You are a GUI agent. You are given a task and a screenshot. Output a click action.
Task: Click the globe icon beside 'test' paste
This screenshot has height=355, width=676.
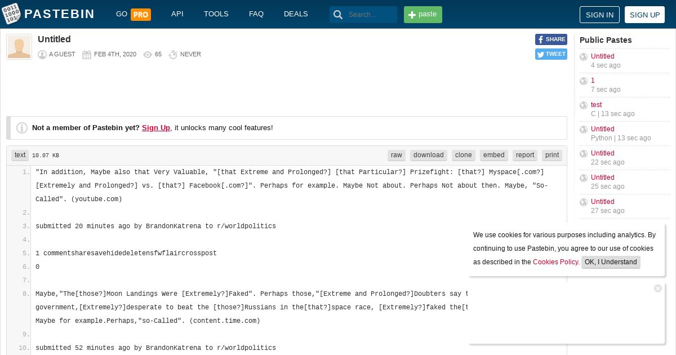click(584, 105)
